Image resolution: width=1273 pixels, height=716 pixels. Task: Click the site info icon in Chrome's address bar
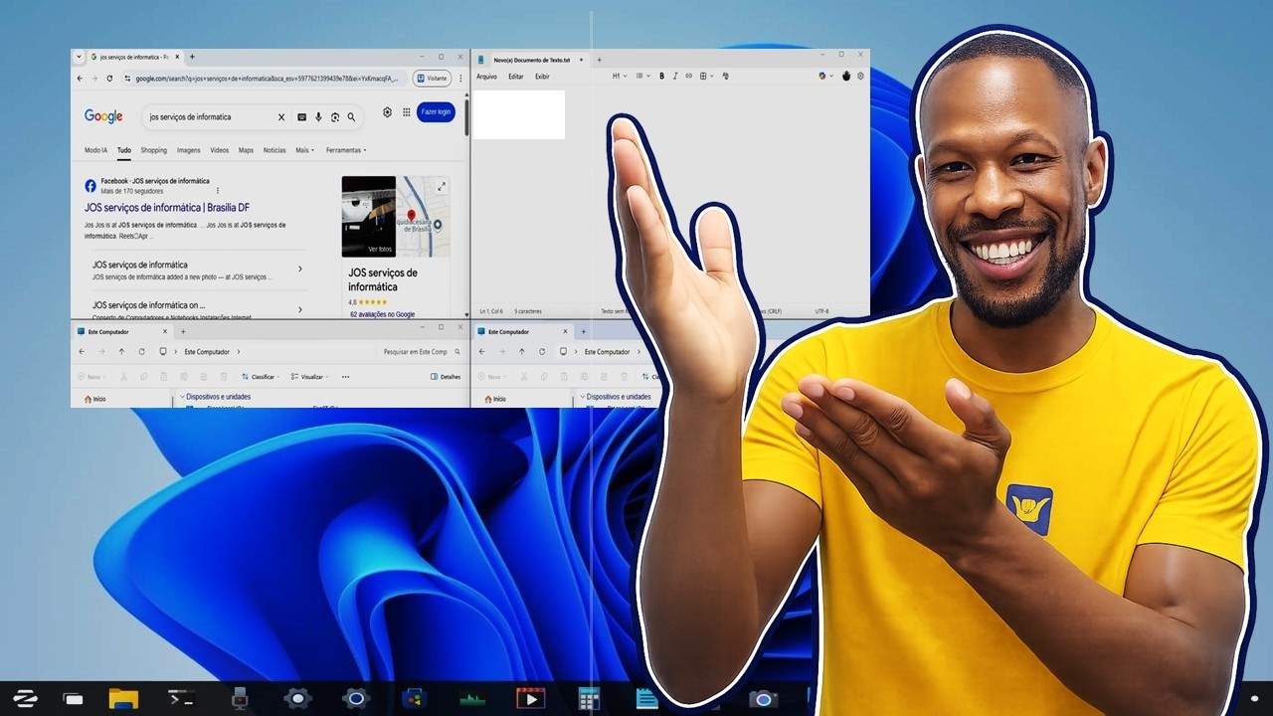[x=127, y=78]
